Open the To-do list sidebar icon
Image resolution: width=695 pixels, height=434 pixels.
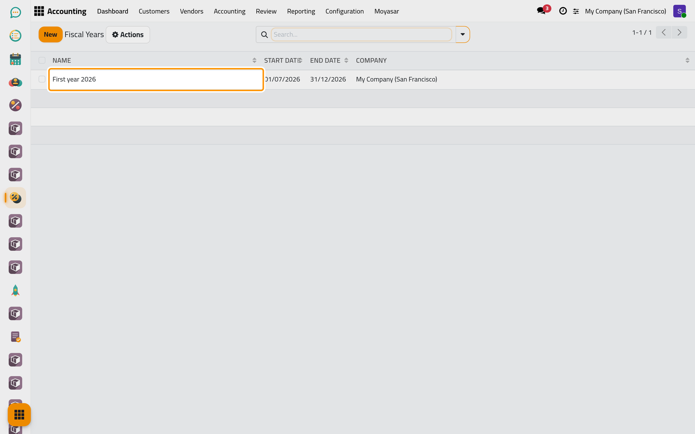tap(15, 36)
